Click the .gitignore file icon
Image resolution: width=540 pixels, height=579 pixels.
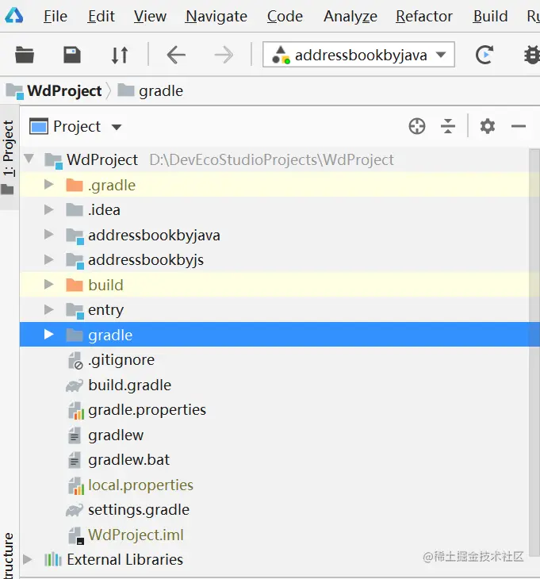(x=75, y=360)
